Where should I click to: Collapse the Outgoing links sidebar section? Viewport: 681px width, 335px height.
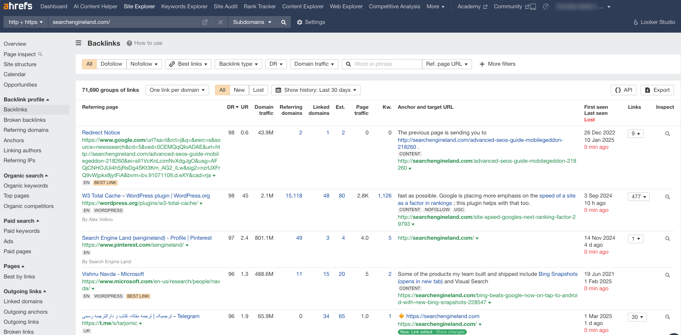coord(25,291)
